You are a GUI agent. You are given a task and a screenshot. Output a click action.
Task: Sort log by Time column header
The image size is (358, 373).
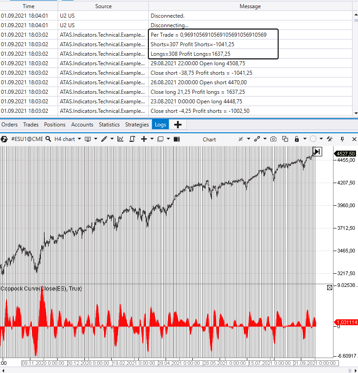coord(28,6)
